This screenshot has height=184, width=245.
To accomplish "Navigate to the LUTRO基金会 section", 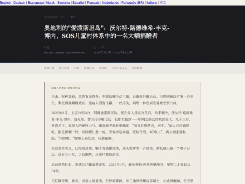I will pos(119,68).
